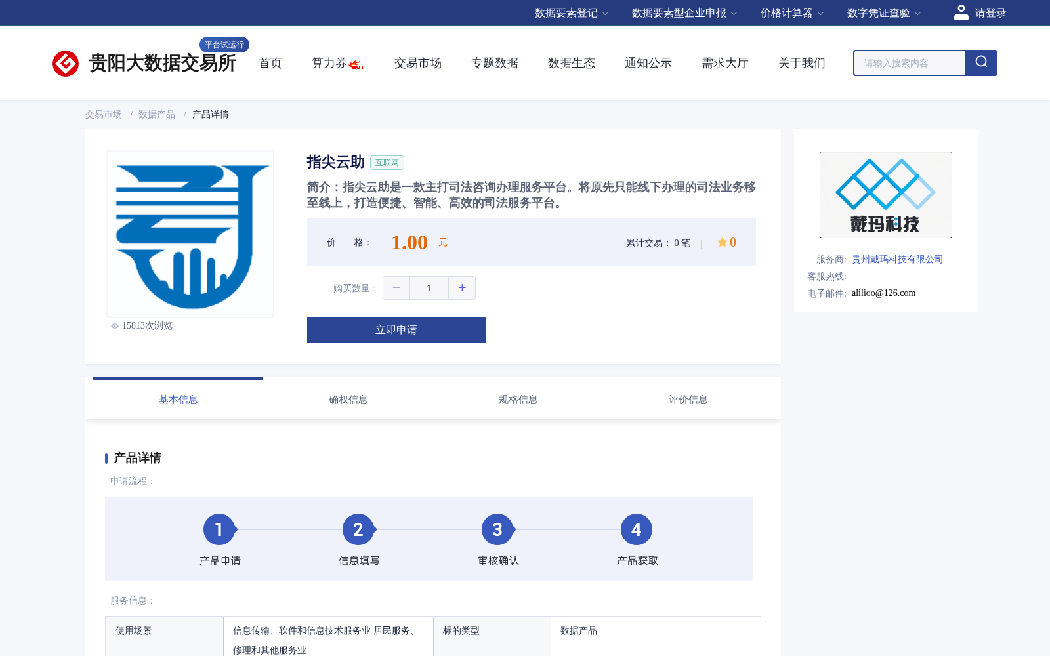1050x656 pixels.
Task: Click email alilioo@126.com
Action: pos(883,293)
